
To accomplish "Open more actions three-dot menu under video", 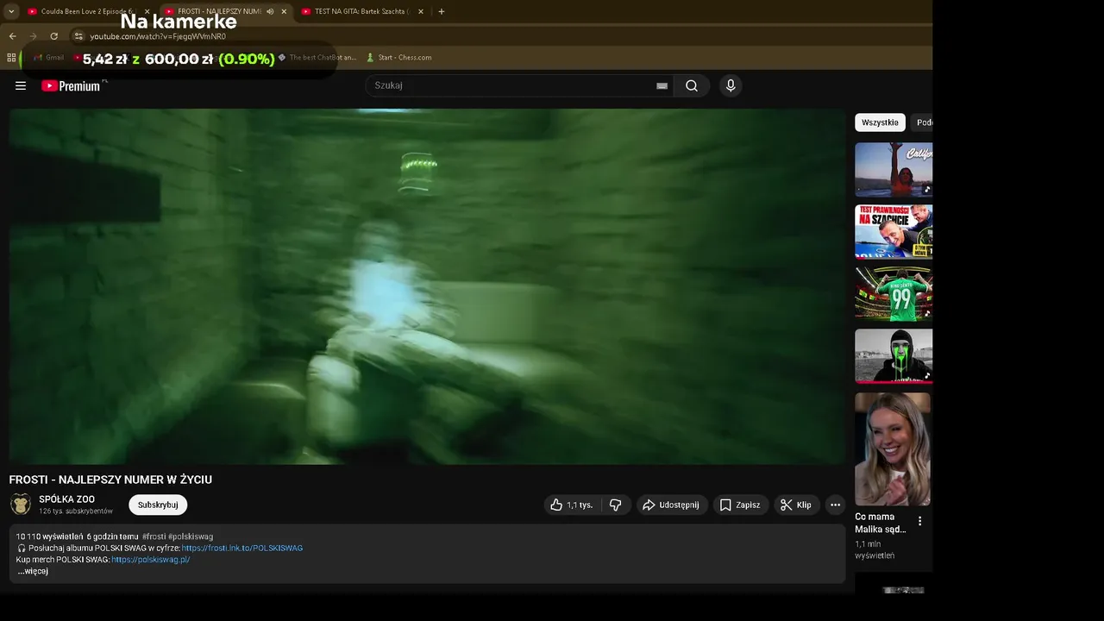I will [835, 505].
